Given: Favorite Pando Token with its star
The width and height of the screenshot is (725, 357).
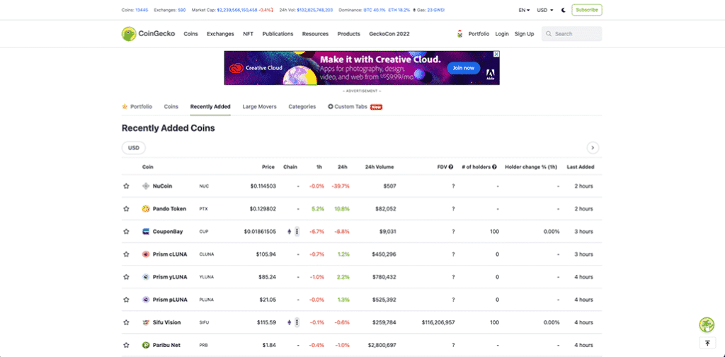Looking at the screenshot, I should click(126, 208).
